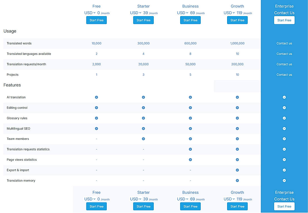
Task: Click the 119 /month price in top Growth
Action: pos(244,13)
